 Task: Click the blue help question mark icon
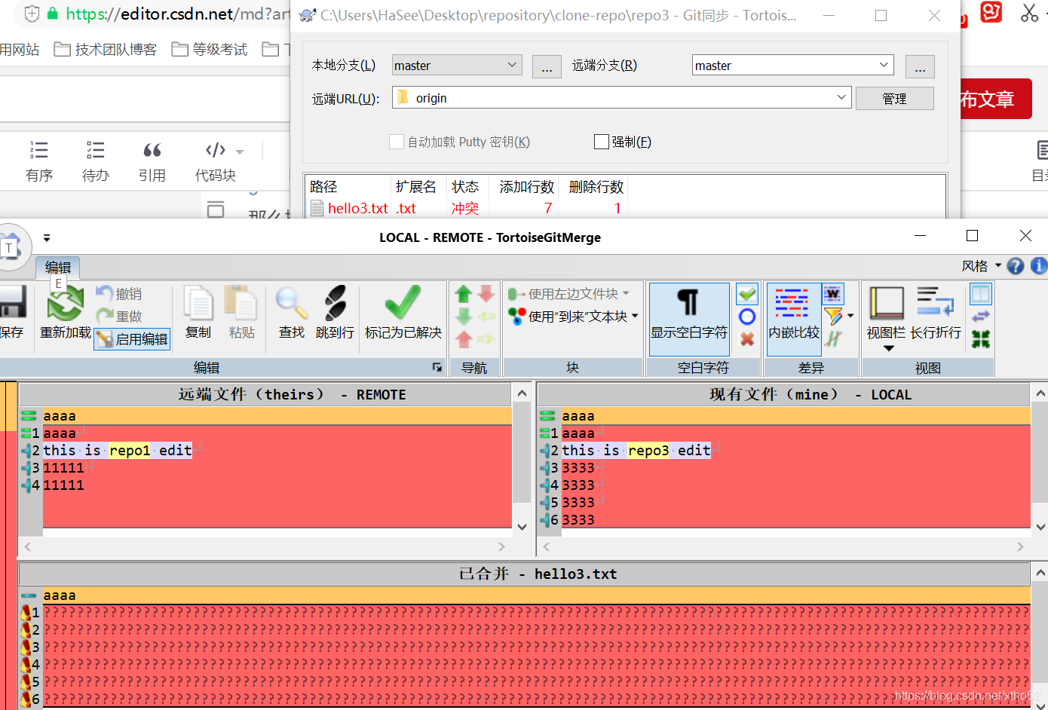pyautogui.click(x=1016, y=266)
